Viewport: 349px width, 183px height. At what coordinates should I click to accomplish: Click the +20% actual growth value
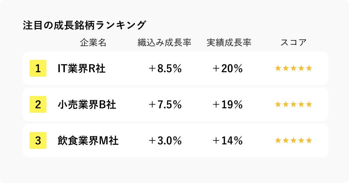coord(227,68)
